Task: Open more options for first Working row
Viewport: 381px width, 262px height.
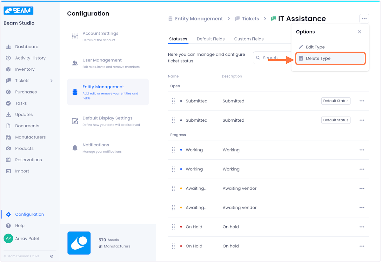Action: pyautogui.click(x=362, y=150)
